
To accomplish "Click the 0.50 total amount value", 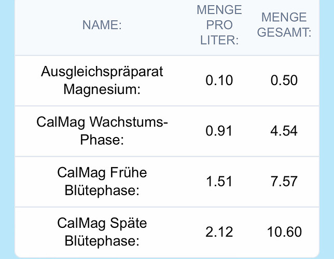I will (x=284, y=80).
